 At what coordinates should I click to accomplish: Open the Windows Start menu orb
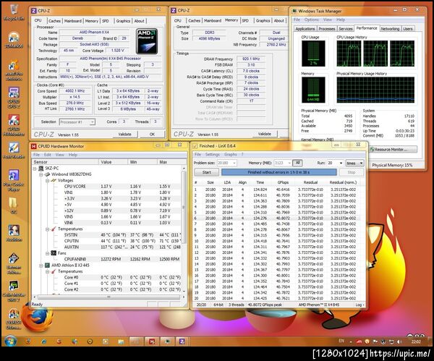(x=11, y=341)
